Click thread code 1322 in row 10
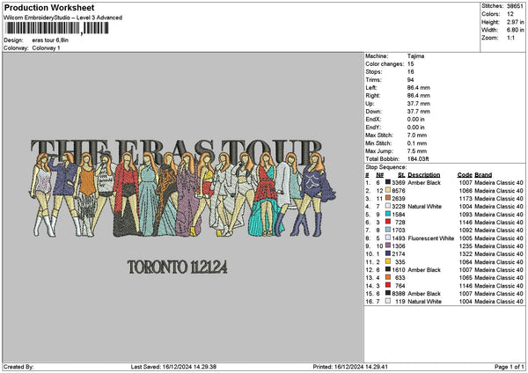Screen dimensions: 528x373 click(466, 254)
